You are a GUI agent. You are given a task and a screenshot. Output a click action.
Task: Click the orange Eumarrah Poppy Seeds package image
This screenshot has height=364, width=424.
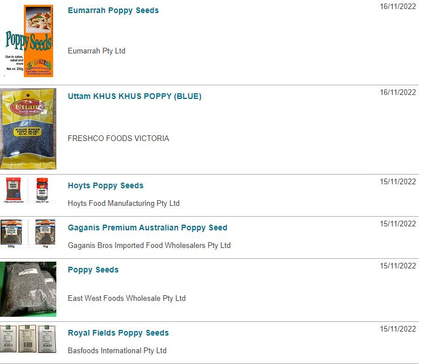(28, 41)
